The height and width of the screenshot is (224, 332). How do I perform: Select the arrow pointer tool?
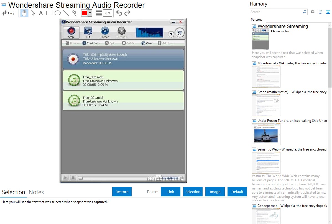[33, 13]
